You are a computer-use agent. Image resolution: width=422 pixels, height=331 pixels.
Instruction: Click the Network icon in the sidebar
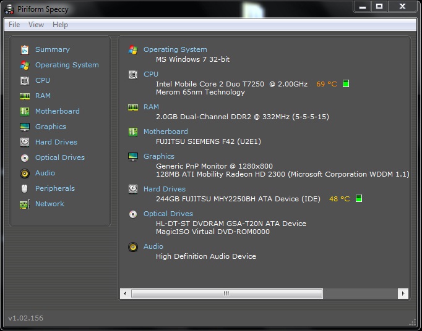pos(25,204)
